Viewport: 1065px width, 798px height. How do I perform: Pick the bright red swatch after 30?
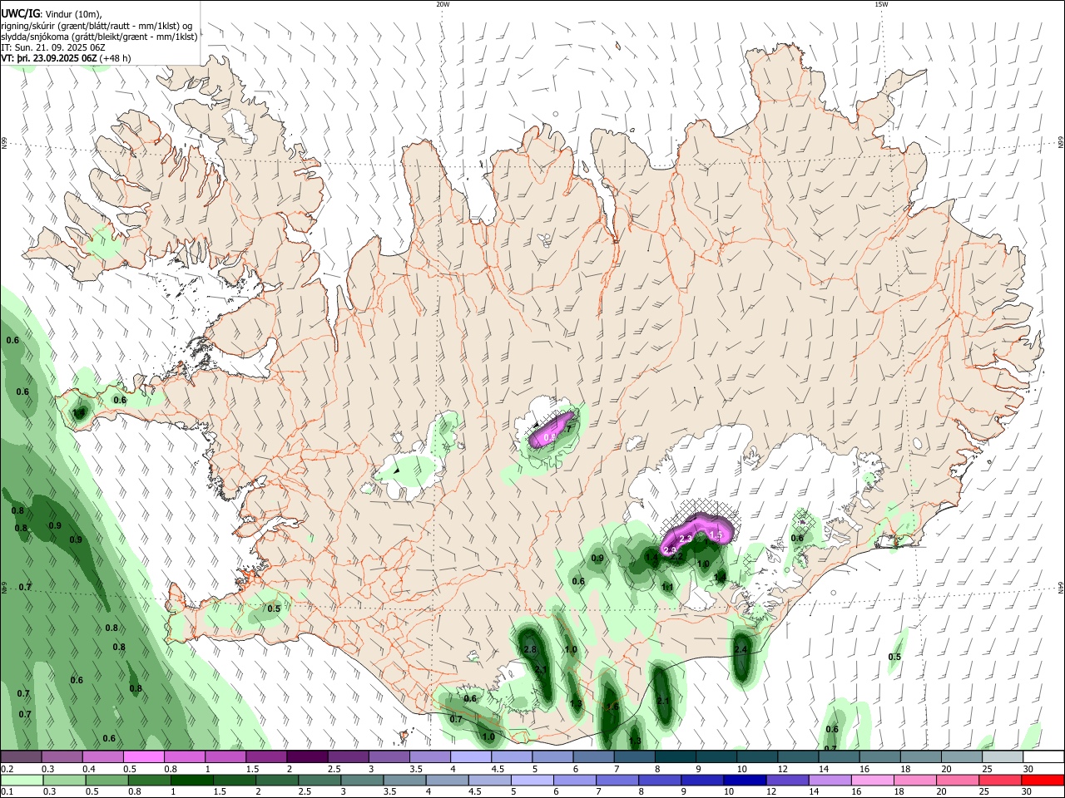tap(1043, 780)
